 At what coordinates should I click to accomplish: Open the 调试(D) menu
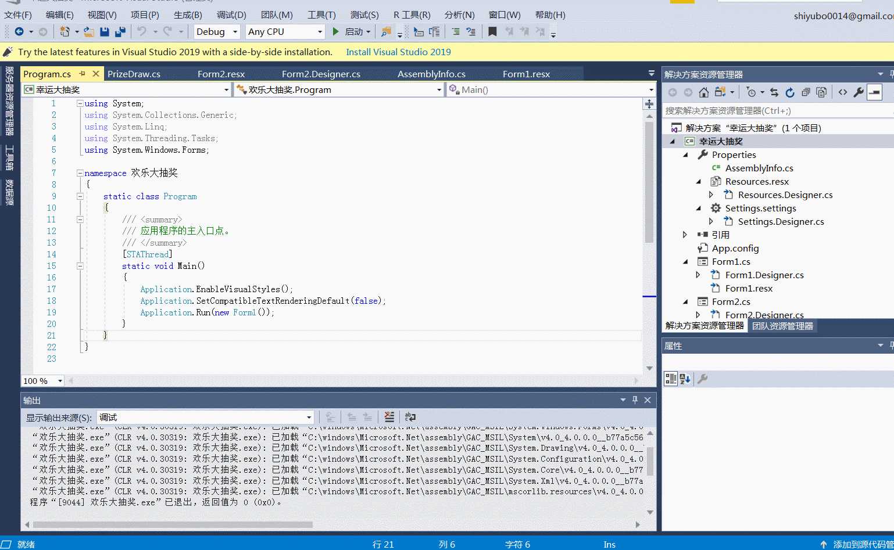(x=231, y=15)
